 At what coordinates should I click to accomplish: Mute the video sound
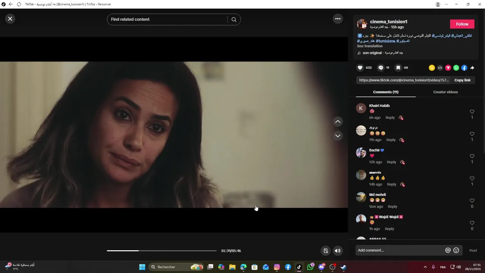click(337, 251)
